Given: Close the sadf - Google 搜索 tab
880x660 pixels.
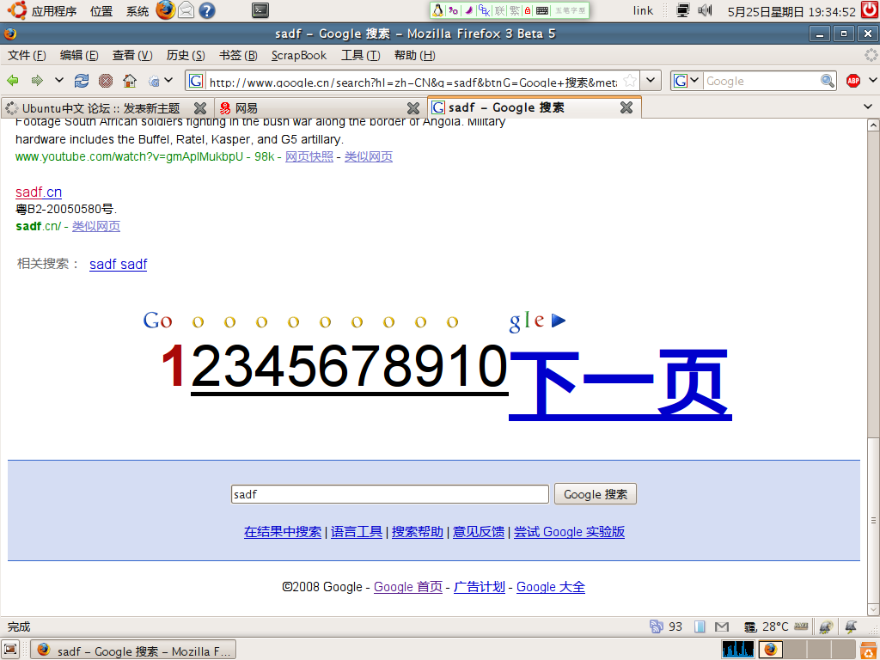Looking at the screenshot, I should (626, 107).
